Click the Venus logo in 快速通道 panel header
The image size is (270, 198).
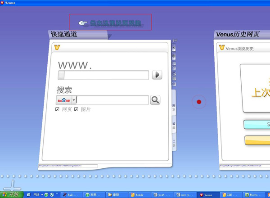pyautogui.click(x=57, y=47)
